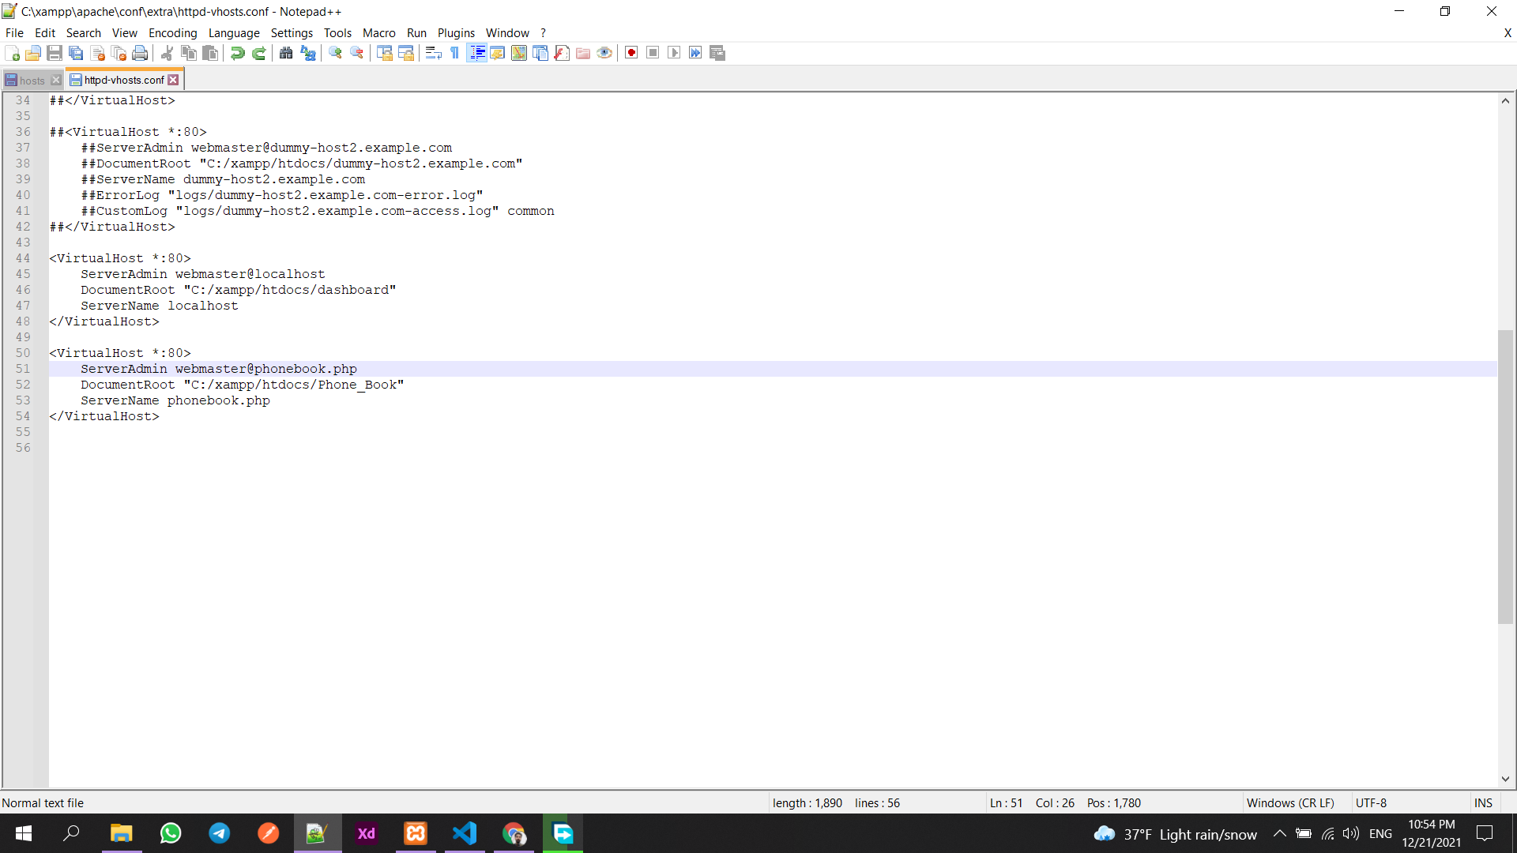Open the Plugins menu

click(456, 32)
